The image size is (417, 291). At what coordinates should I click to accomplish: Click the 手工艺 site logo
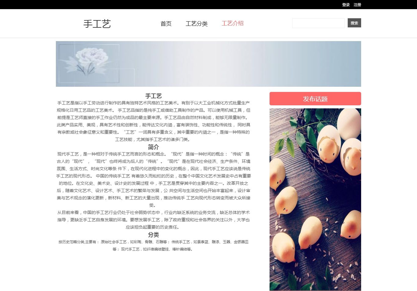coord(97,24)
